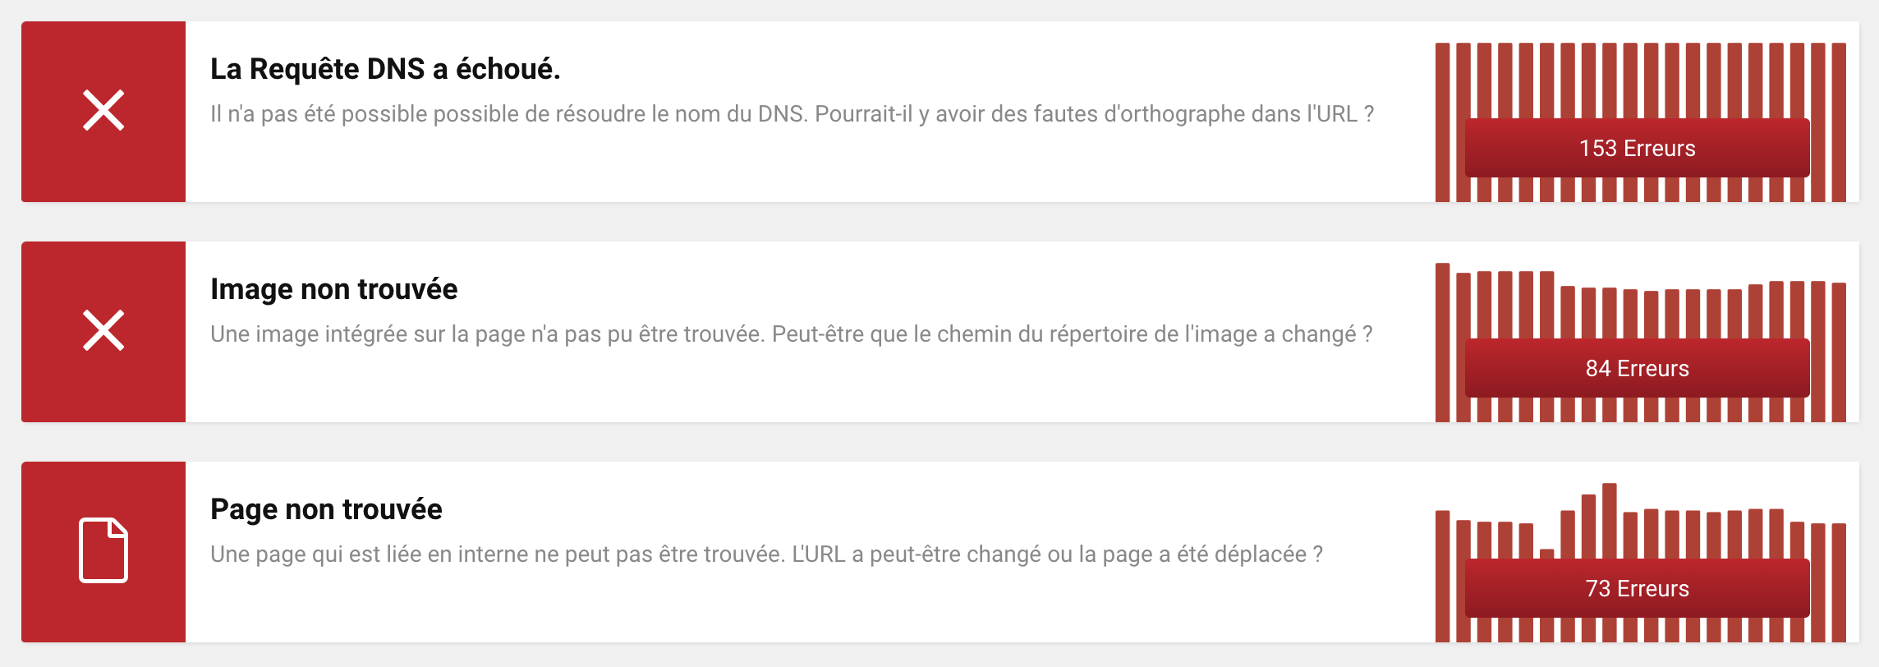The height and width of the screenshot is (667, 1879).
Task: Click the tallest peak bar in page chart
Action: click(1610, 521)
